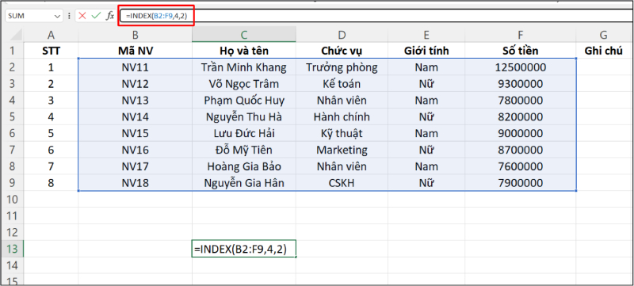
Task: Select cell CSKH
Action: (x=342, y=183)
